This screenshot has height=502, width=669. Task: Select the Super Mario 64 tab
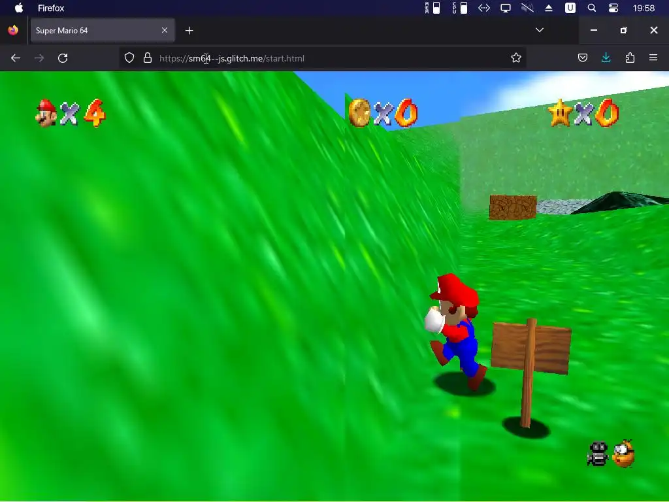[x=103, y=30]
